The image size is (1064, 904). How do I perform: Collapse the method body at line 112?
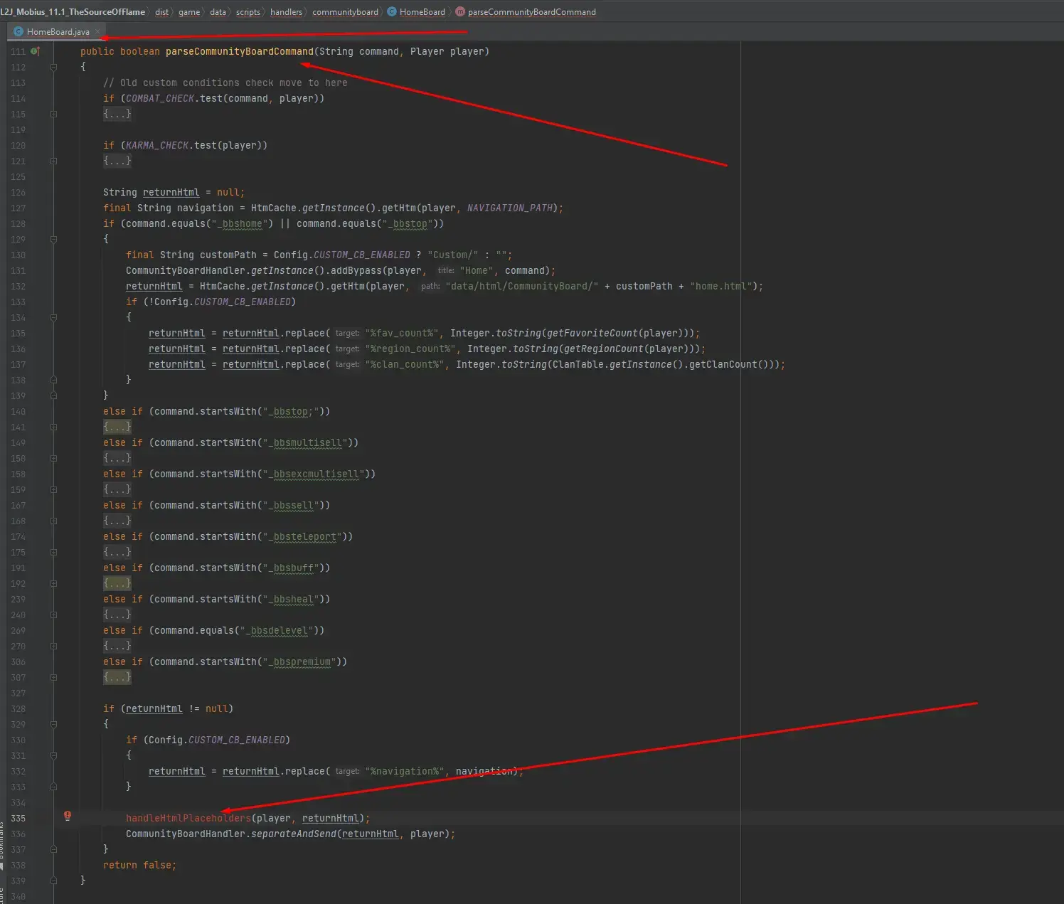point(53,67)
